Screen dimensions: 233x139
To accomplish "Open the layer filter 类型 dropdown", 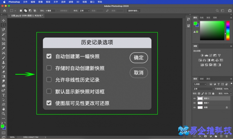I will pos(200,84).
